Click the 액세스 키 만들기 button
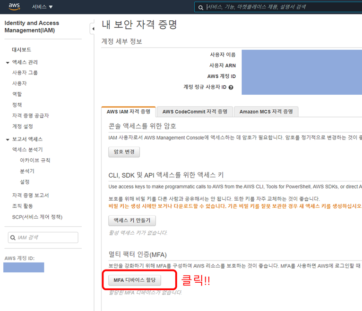Image resolution: width=362 pixels, height=311 pixels. point(132,221)
